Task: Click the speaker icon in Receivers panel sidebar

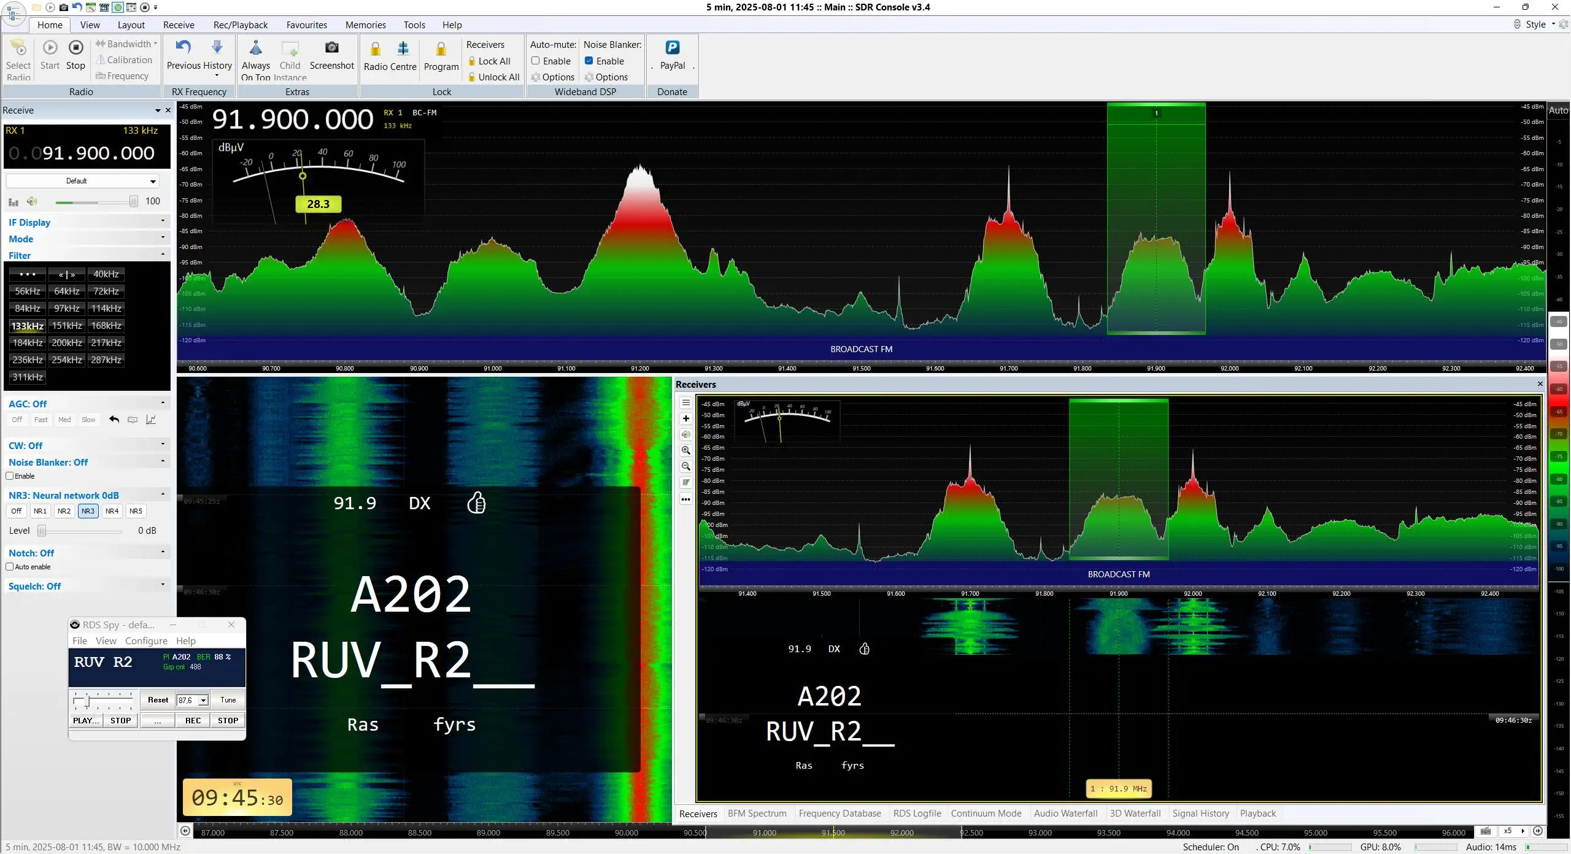Action: click(x=686, y=434)
